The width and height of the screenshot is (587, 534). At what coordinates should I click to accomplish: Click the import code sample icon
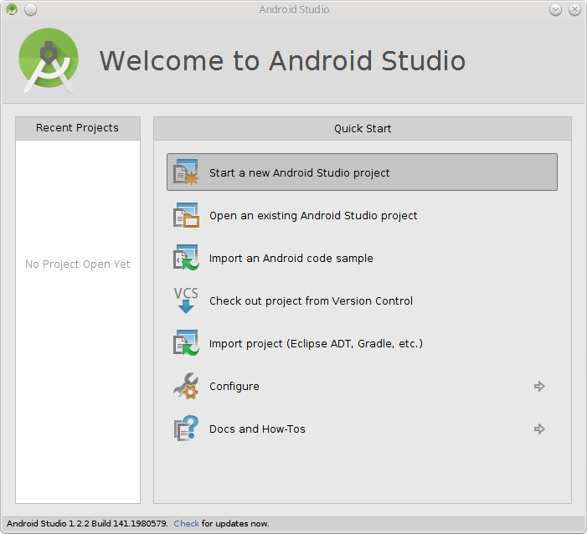(x=186, y=258)
